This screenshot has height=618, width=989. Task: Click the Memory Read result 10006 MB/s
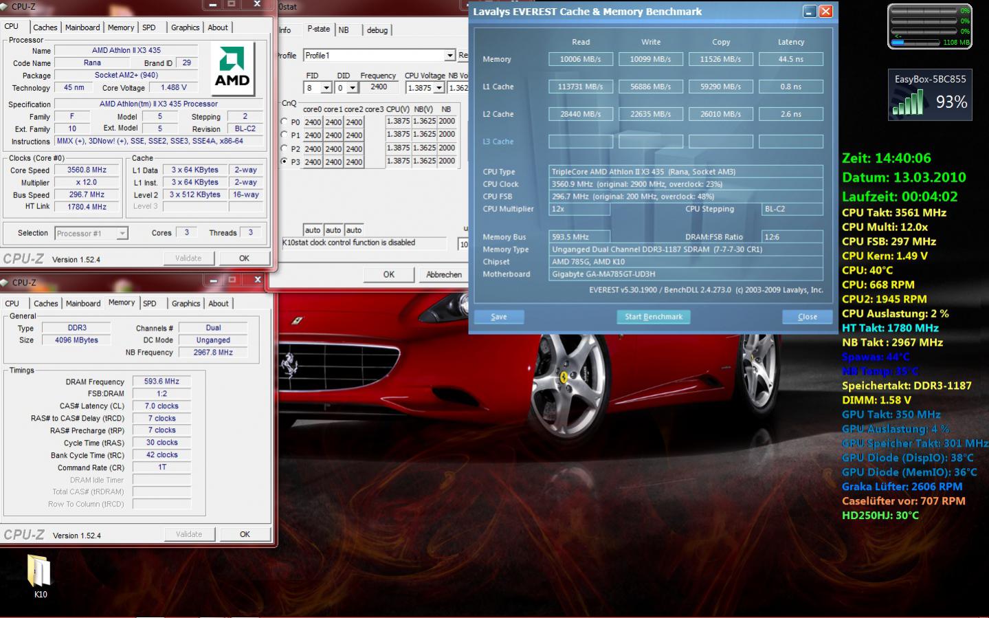581,59
